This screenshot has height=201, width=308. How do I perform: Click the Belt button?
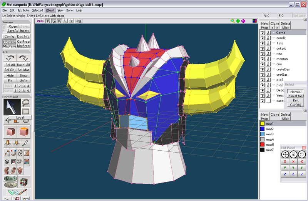(296, 100)
